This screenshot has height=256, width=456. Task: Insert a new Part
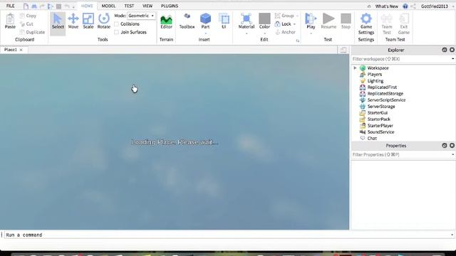pos(205,21)
